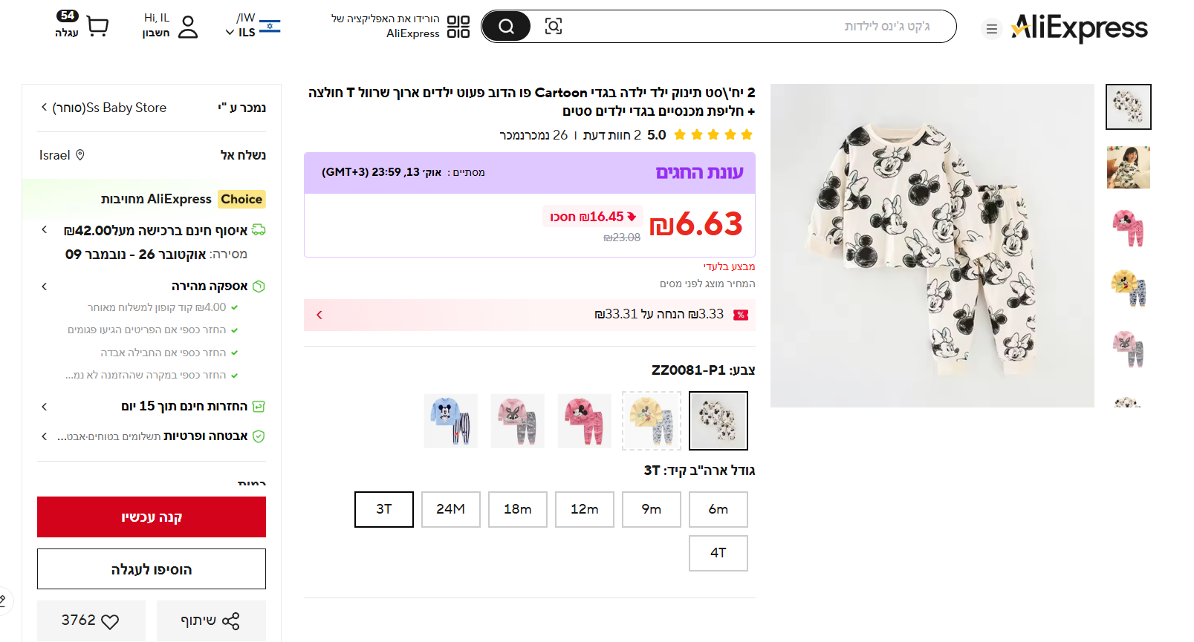Image resolution: width=1194 pixels, height=642 pixels.
Task: Open the shopping cart icon
Action: point(97,27)
